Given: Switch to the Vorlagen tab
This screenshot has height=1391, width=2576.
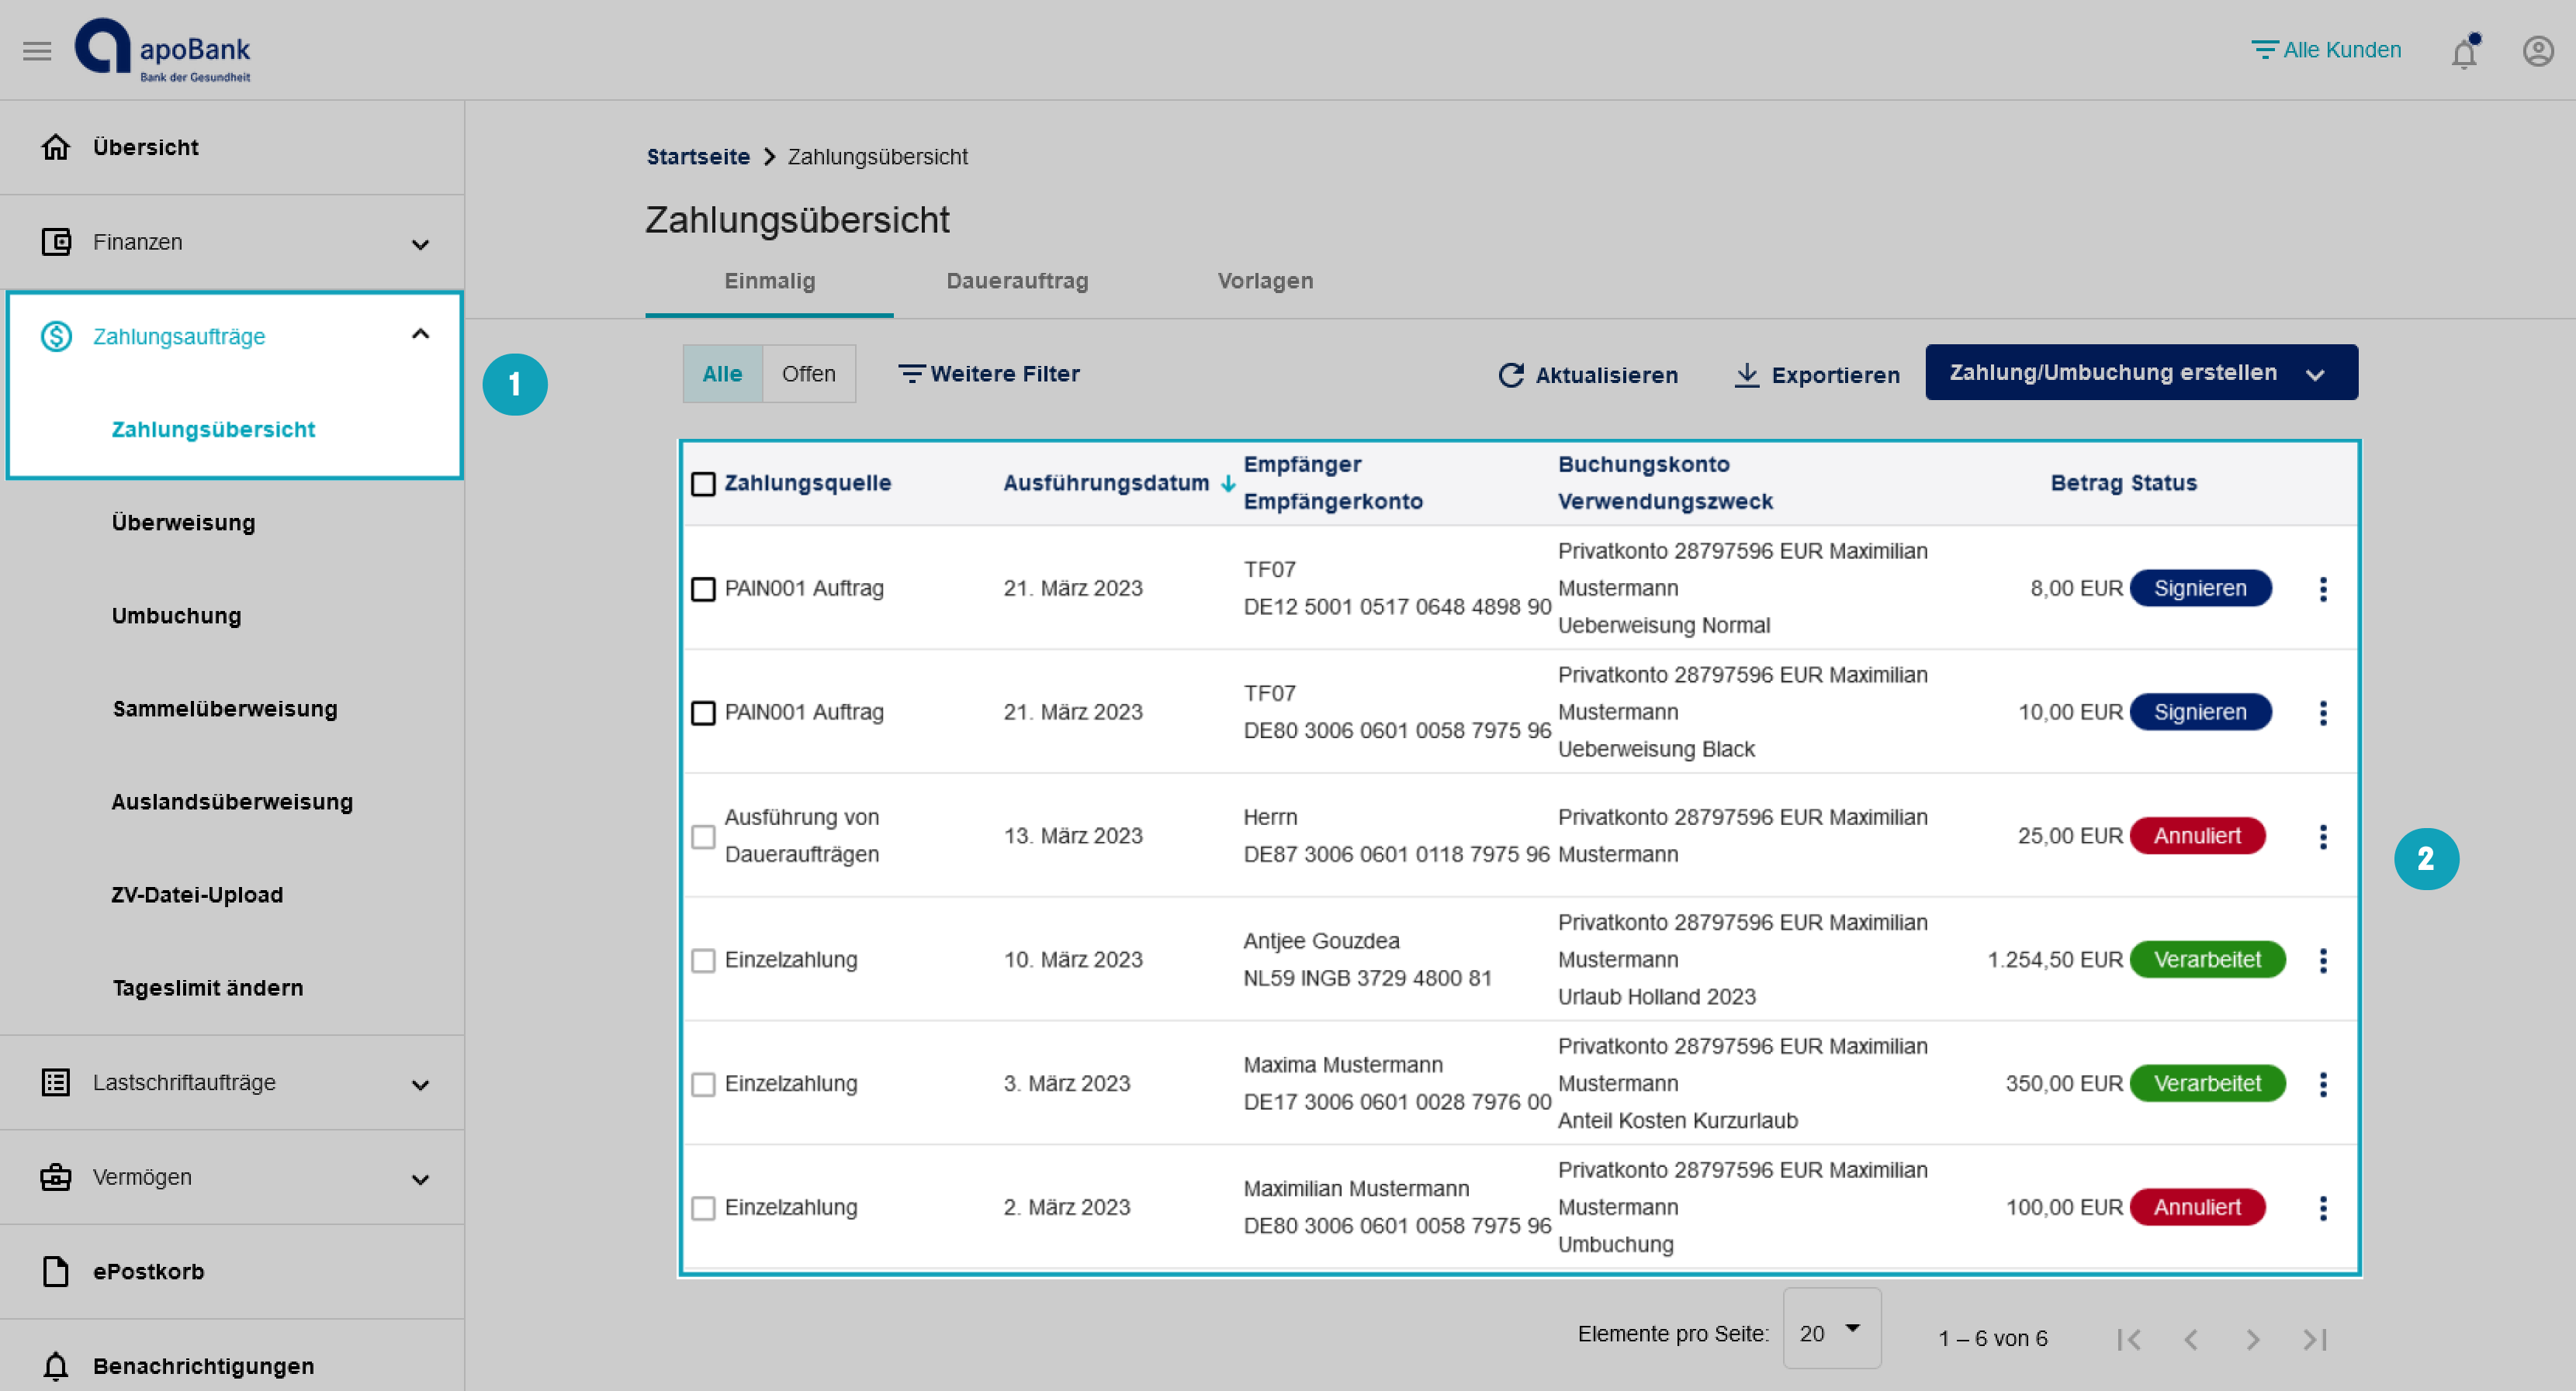Looking at the screenshot, I should tap(1265, 281).
